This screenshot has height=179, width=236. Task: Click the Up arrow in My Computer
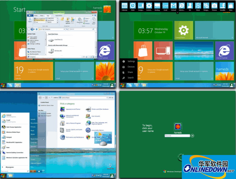(37, 29)
